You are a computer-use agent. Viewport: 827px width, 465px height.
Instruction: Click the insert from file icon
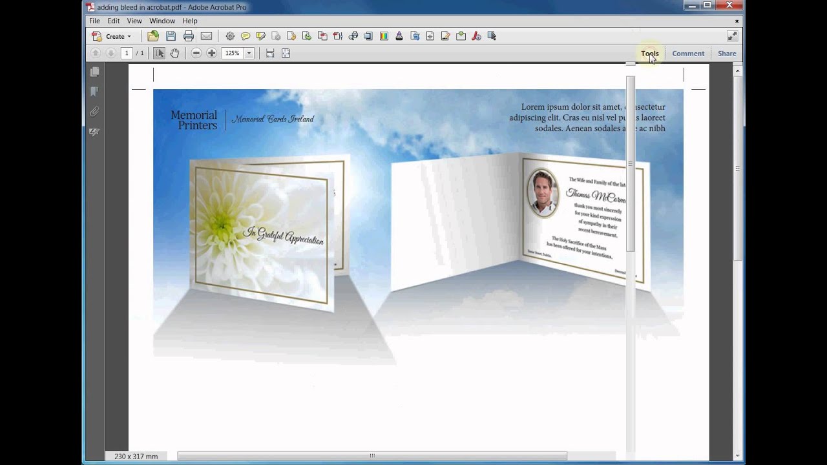(x=461, y=36)
